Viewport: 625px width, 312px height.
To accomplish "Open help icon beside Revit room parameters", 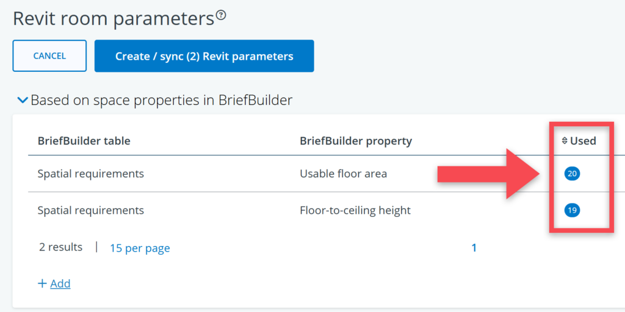I will point(221,16).
